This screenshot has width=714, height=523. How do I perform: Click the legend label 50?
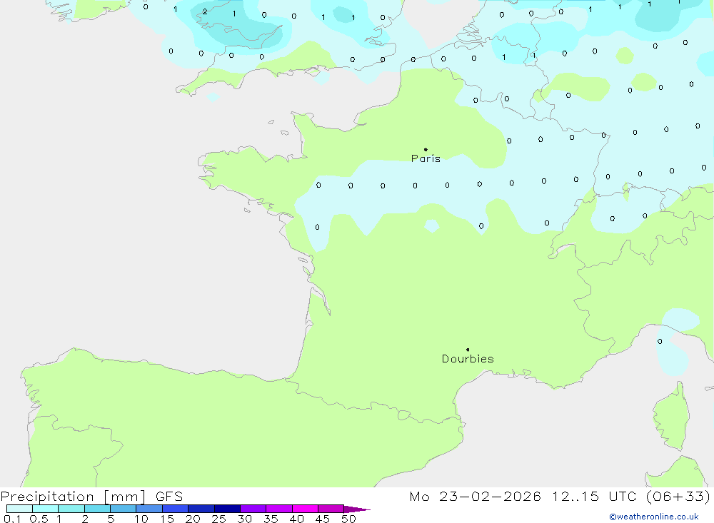(x=348, y=519)
